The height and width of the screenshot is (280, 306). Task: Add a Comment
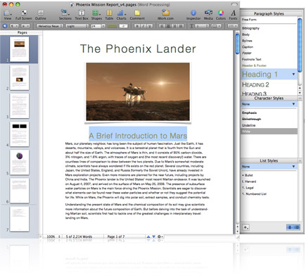click(x=137, y=15)
